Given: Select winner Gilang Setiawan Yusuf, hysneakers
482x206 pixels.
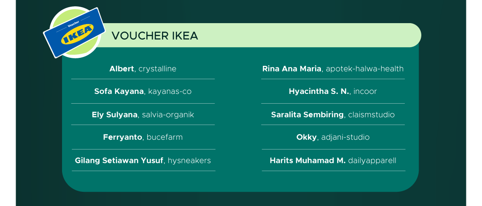Looking at the screenshot, I should [x=143, y=160].
